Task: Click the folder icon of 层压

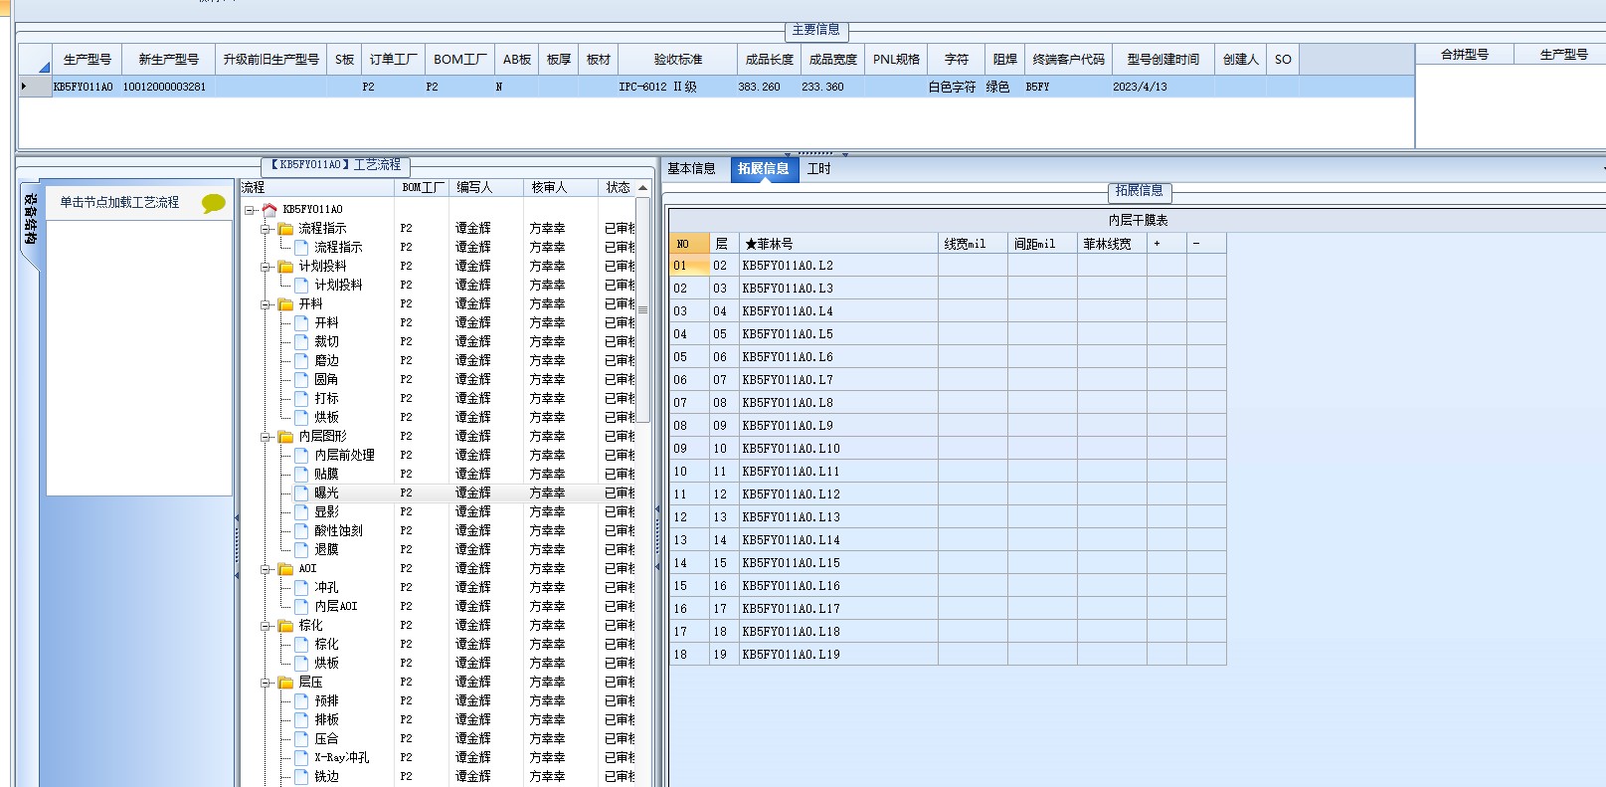Action: tap(286, 683)
